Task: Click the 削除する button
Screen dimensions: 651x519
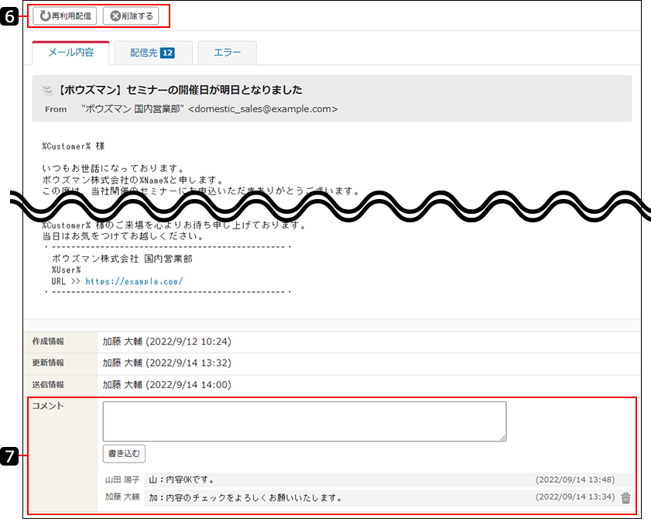Action: click(x=131, y=16)
